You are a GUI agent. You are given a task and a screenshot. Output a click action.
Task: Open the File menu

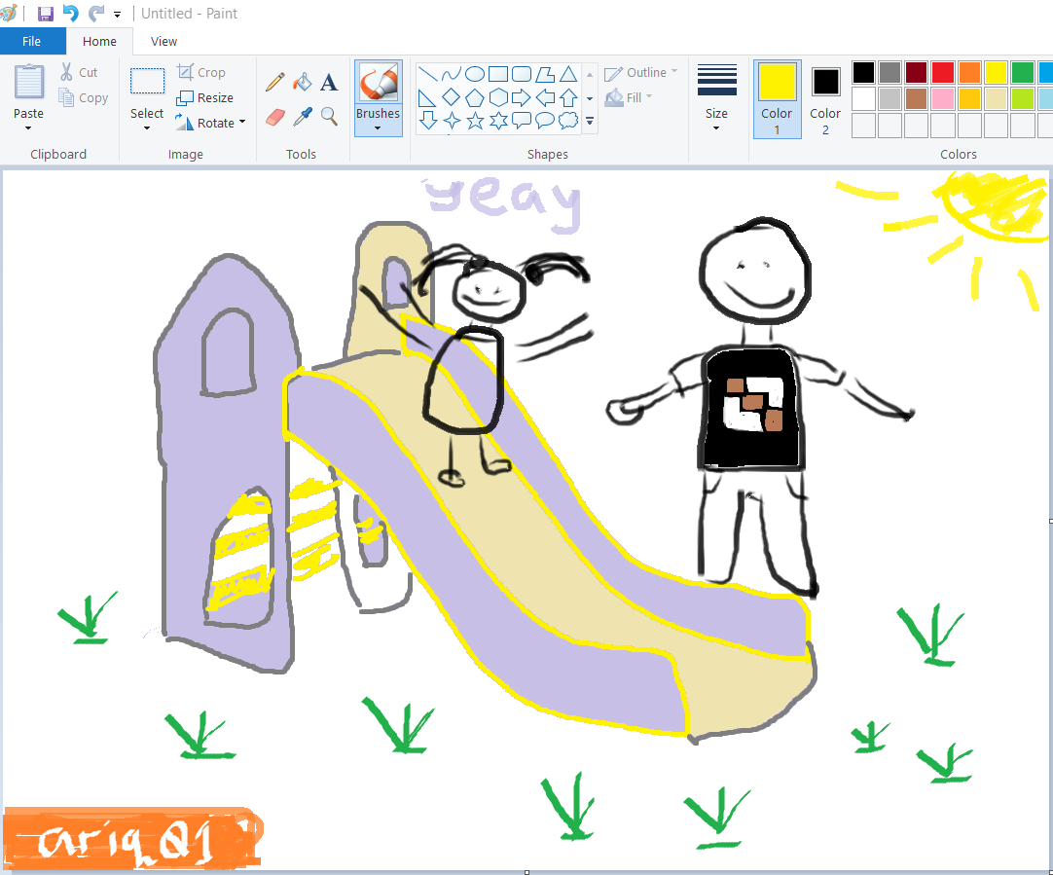[32, 41]
